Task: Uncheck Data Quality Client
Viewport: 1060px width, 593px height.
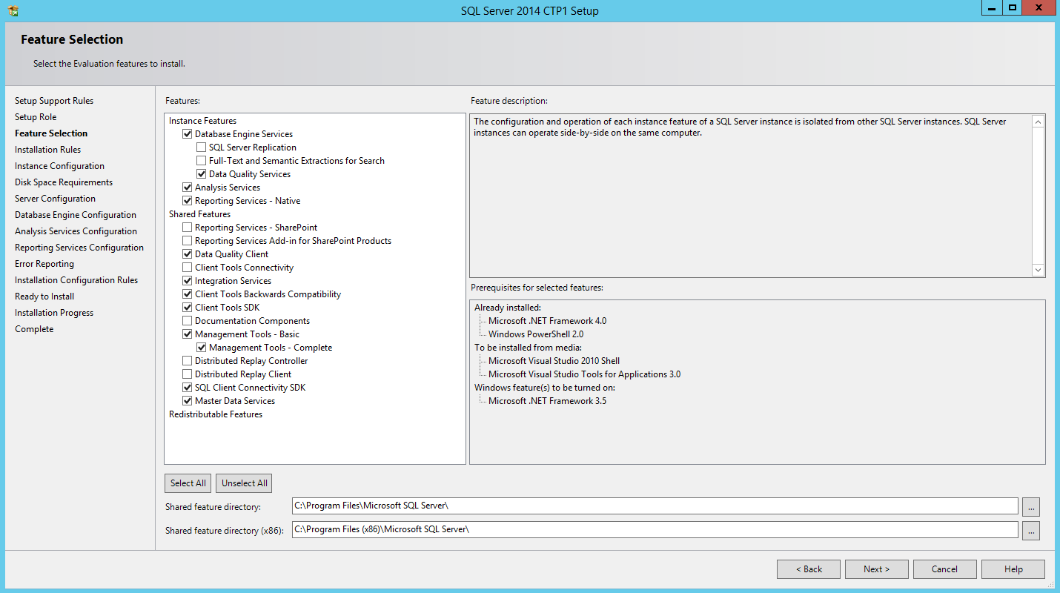Action: tap(187, 254)
